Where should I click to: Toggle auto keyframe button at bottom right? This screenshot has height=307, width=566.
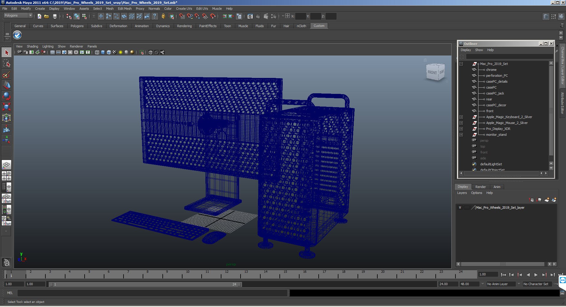tap(556, 284)
